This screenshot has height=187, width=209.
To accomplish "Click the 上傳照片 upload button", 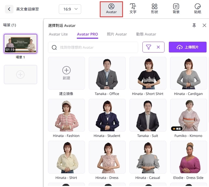I will (187, 47).
